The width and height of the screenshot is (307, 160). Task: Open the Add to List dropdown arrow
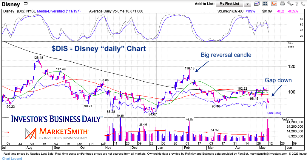[248, 4]
